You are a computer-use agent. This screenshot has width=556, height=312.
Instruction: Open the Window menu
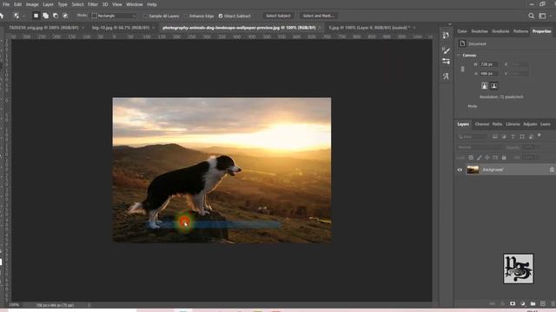[134, 4]
